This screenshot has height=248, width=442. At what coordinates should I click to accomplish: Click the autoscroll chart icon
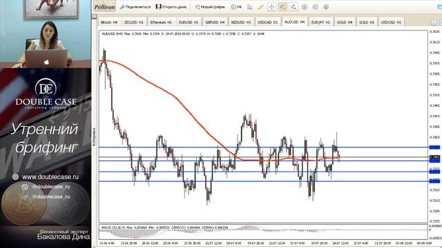coord(294,7)
